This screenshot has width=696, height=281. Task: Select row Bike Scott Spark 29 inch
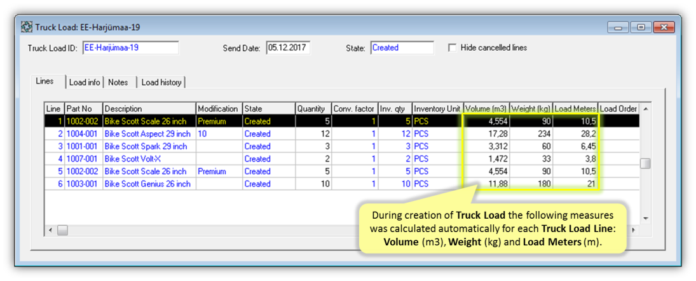coord(342,146)
